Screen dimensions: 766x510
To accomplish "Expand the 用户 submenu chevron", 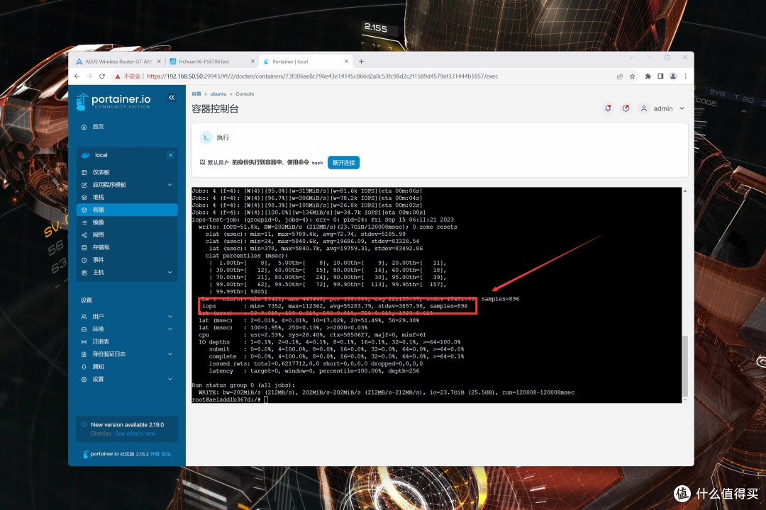I will point(170,317).
